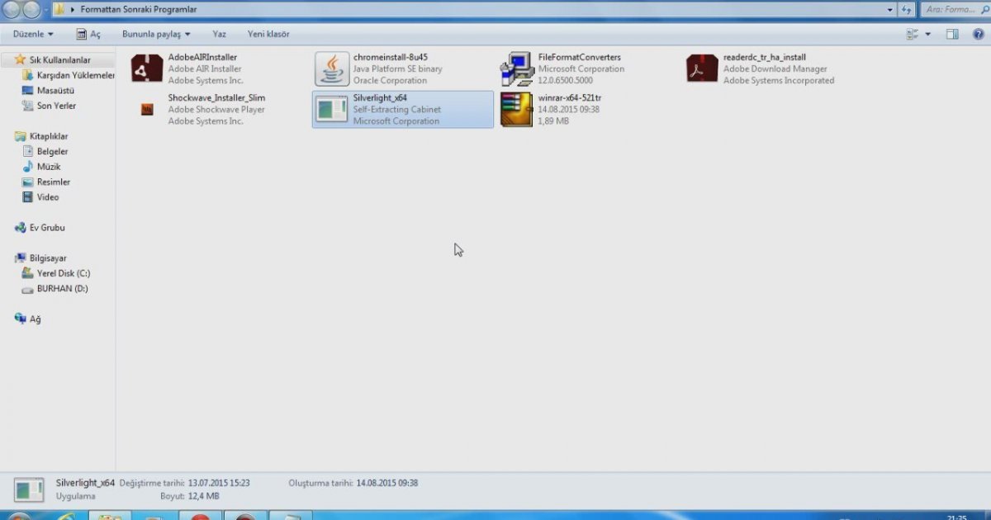Select the winrar-x64-521tr archive icon
Image resolution: width=991 pixels, height=520 pixels.
pyautogui.click(x=517, y=109)
